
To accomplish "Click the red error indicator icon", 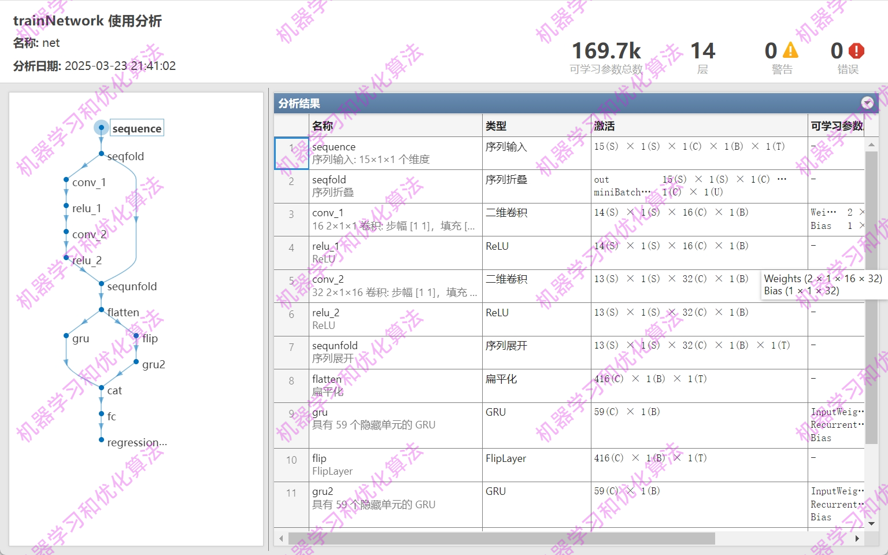I will click(856, 50).
